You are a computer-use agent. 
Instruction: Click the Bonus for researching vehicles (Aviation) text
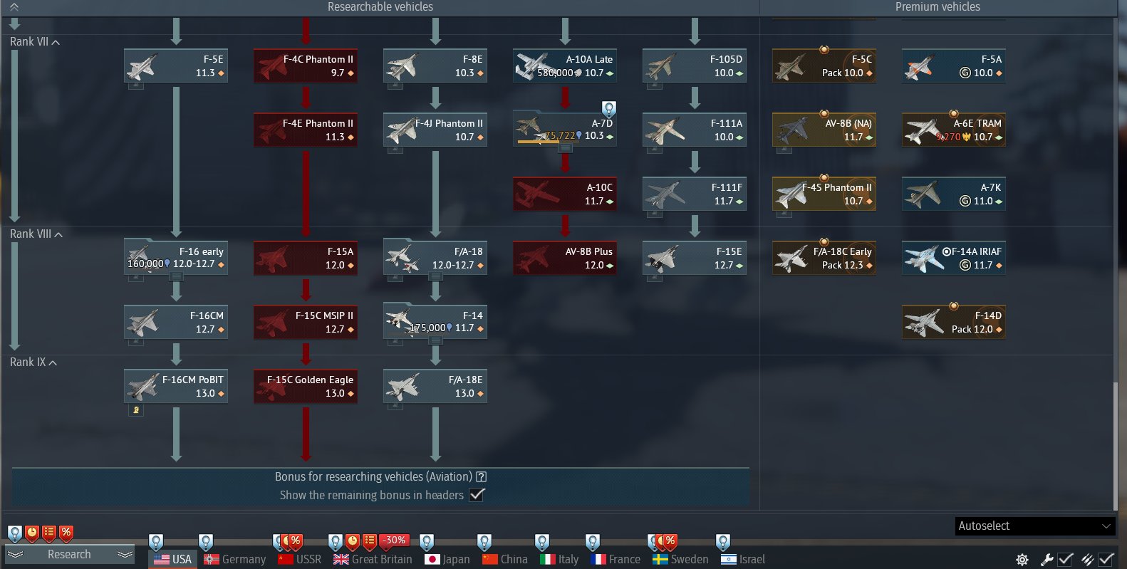click(373, 477)
